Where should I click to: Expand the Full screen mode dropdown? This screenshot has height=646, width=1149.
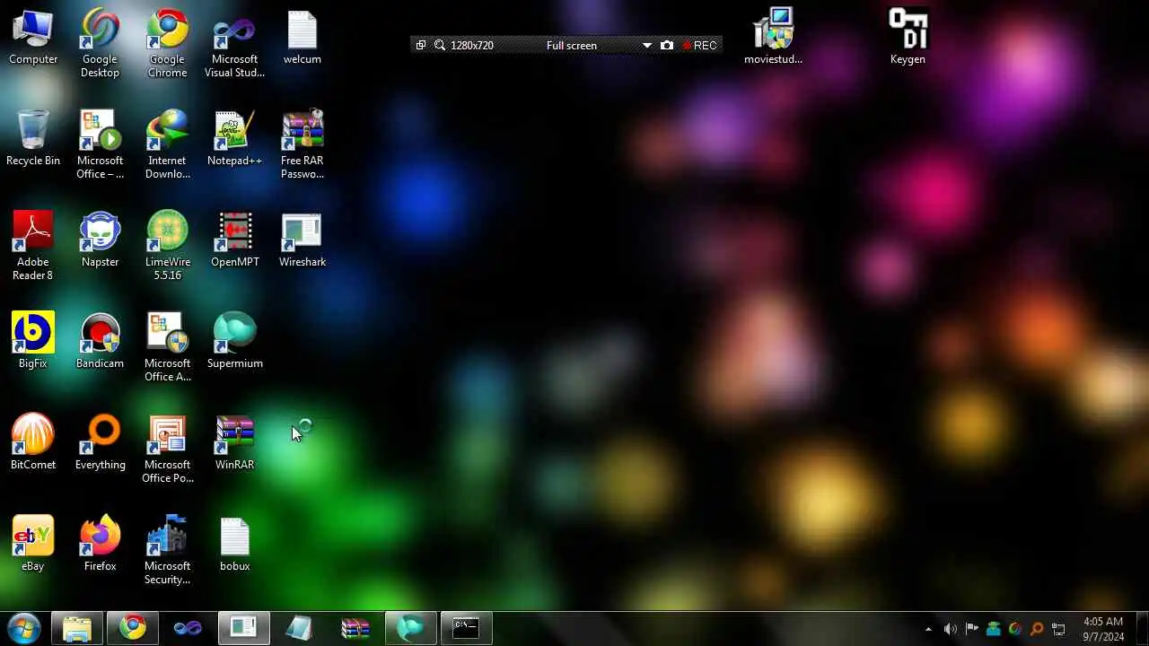point(647,46)
